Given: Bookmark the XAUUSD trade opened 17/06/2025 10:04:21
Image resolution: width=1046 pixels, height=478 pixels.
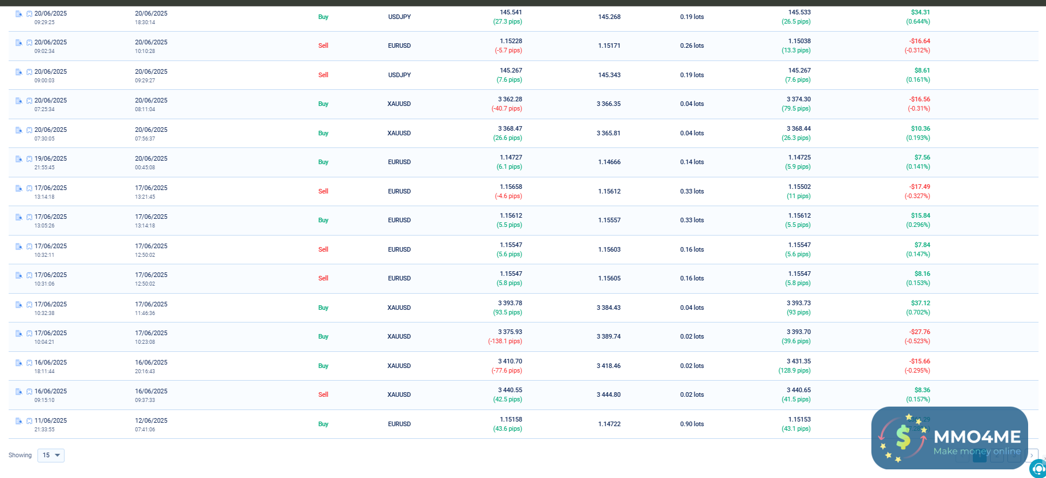Looking at the screenshot, I should pyautogui.click(x=29, y=333).
